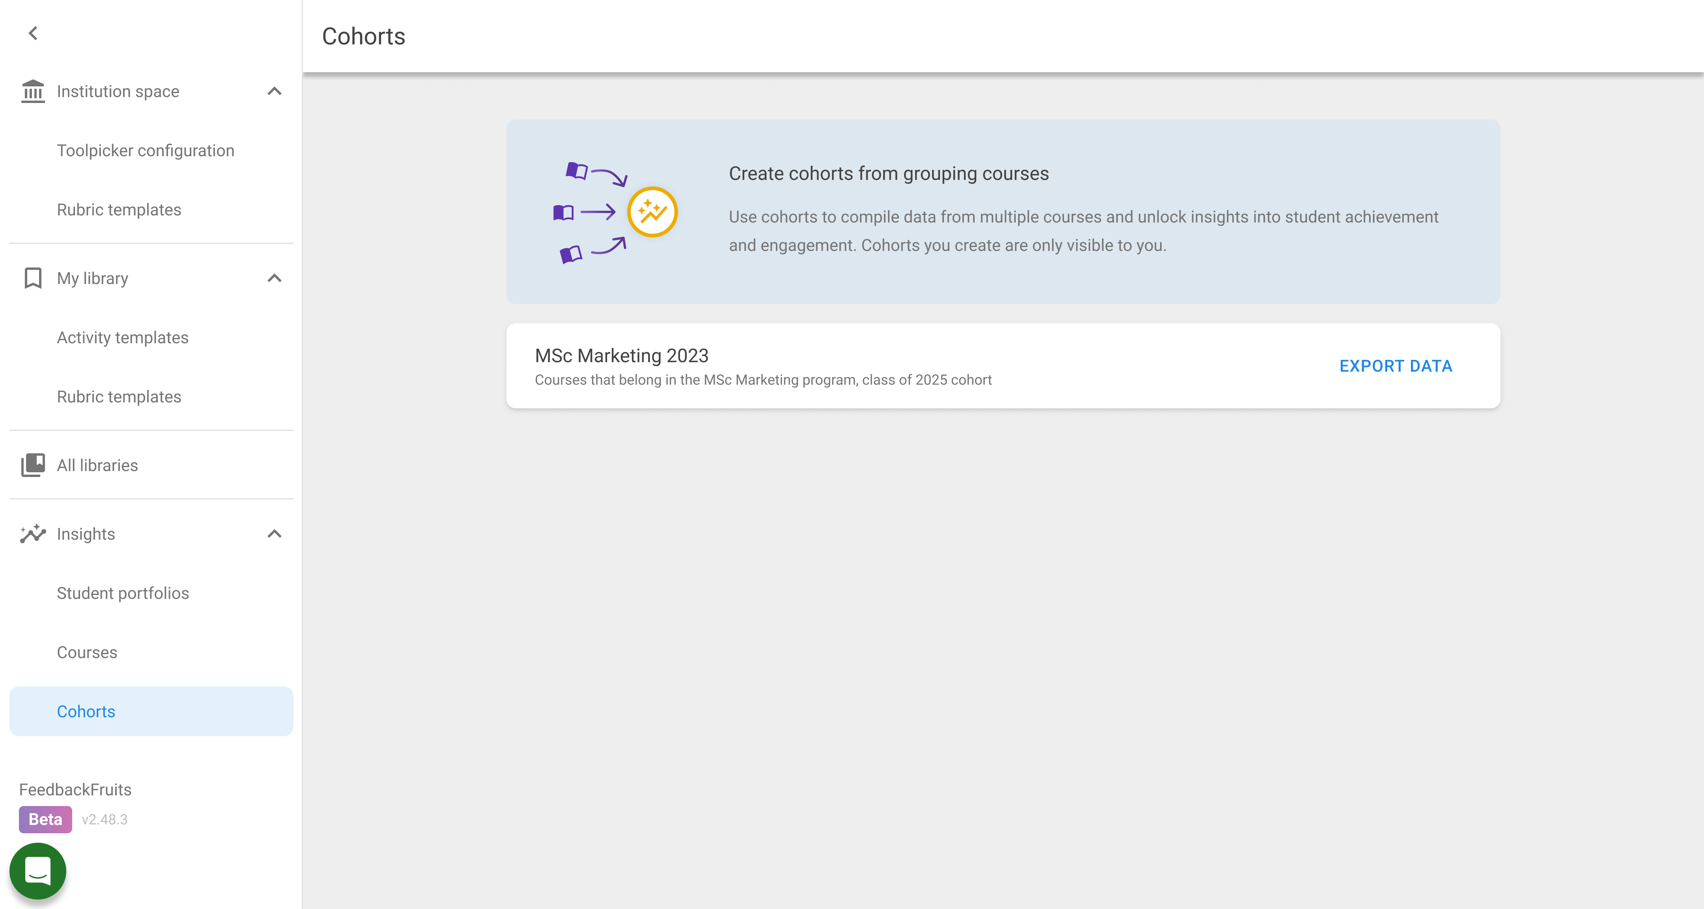Select Cohorts in sidebar
This screenshot has width=1704, height=909.
151,711
